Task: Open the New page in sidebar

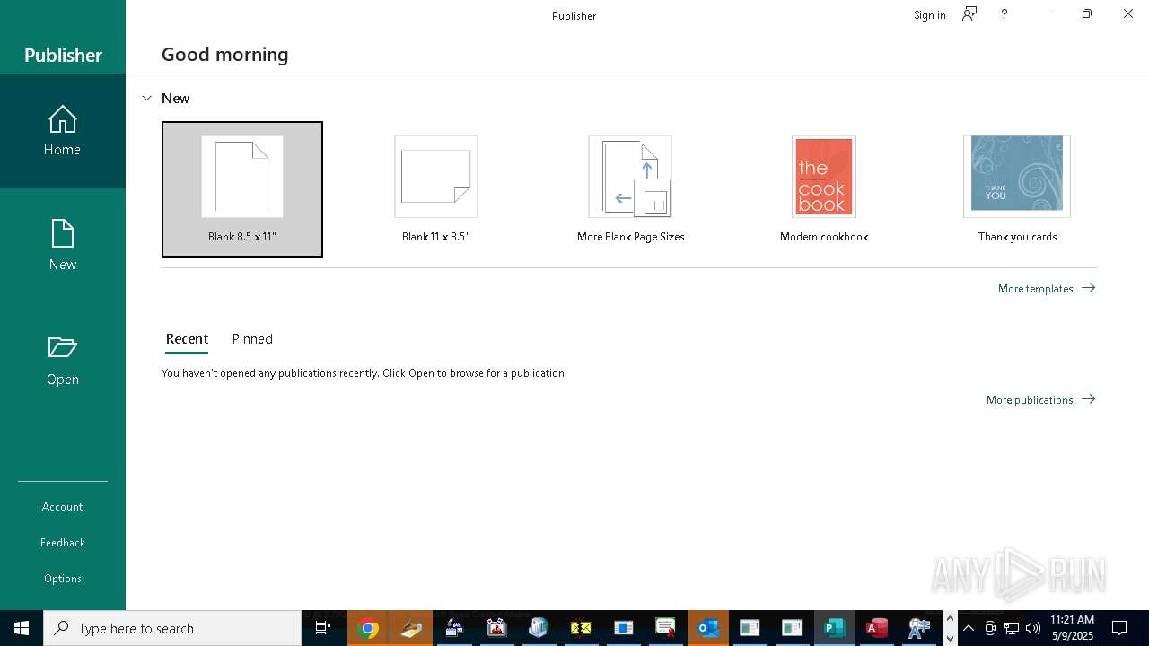Action: (x=63, y=246)
